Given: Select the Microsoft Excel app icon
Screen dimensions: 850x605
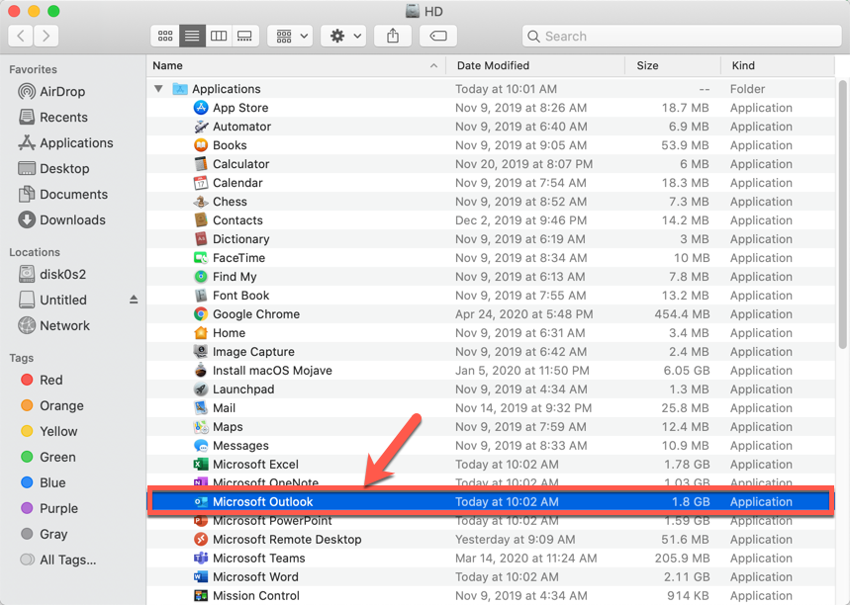Looking at the screenshot, I should tap(201, 465).
